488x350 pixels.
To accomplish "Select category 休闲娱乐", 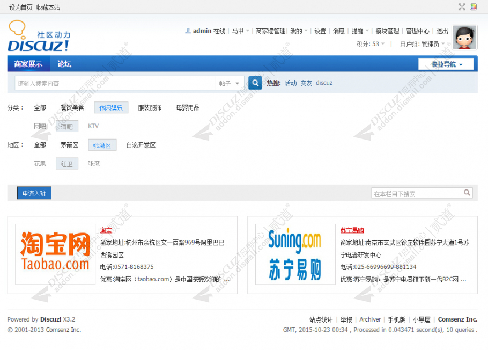I will (111, 108).
